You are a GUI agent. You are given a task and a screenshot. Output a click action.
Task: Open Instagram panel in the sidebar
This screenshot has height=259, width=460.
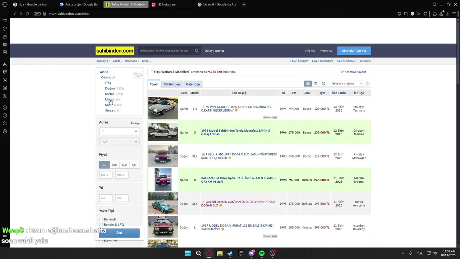(5, 88)
